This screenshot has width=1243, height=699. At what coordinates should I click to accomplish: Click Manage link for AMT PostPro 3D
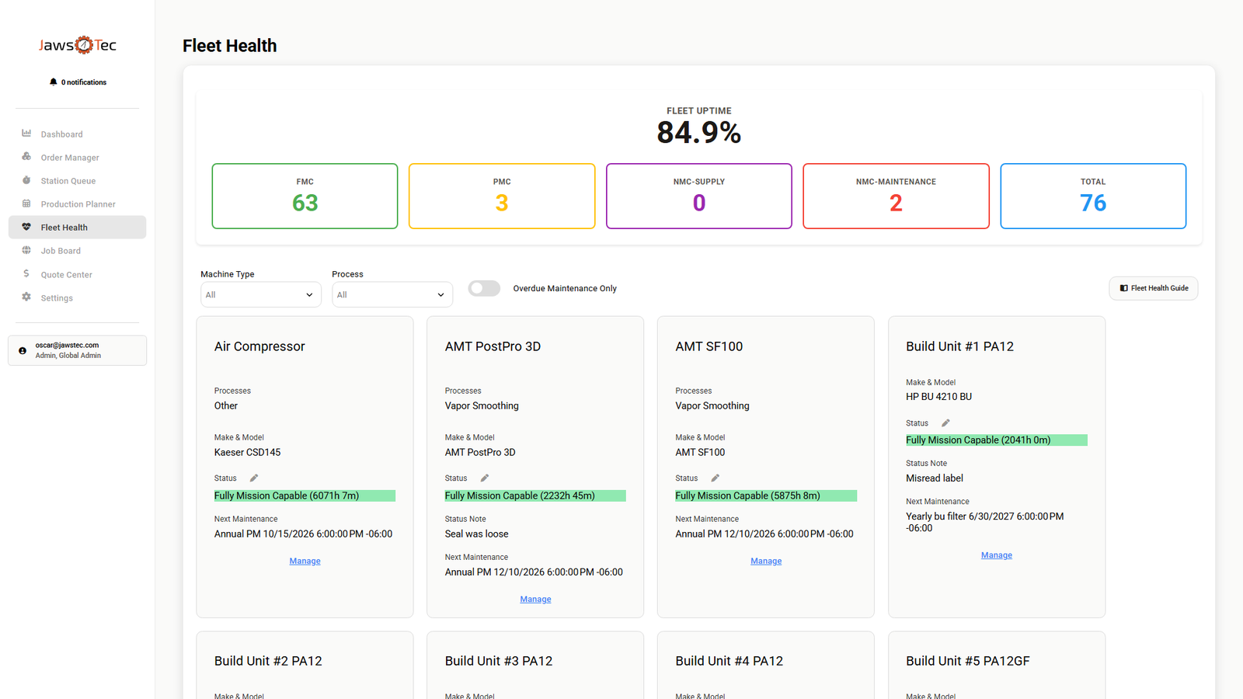click(535, 599)
